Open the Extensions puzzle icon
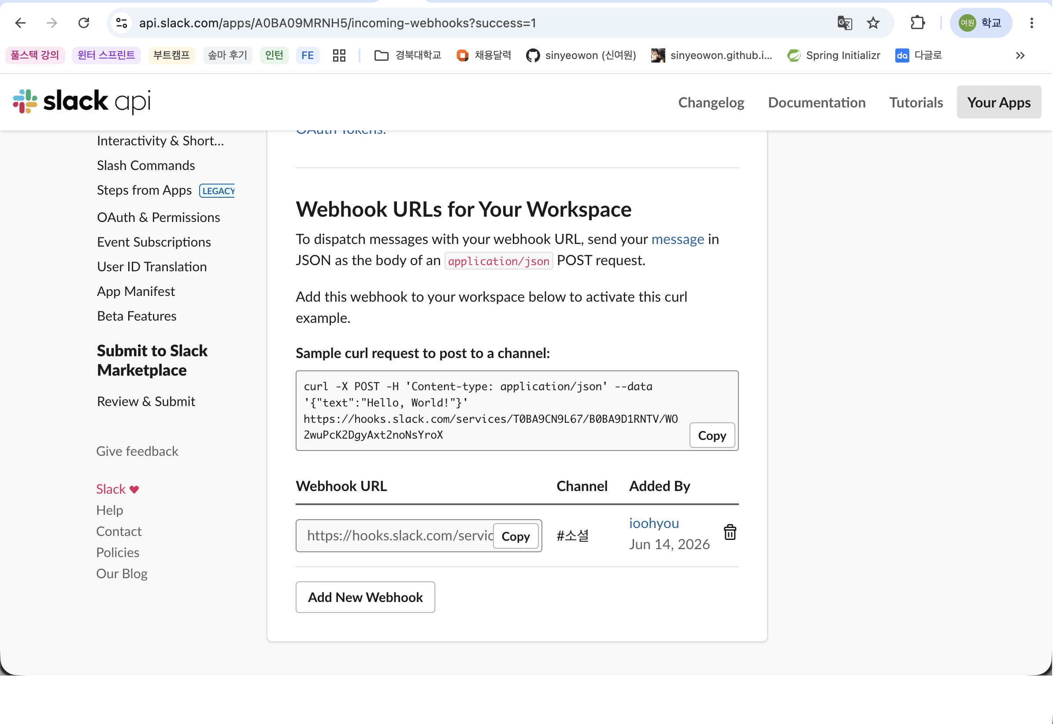1053x724 pixels. click(x=918, y=23)
